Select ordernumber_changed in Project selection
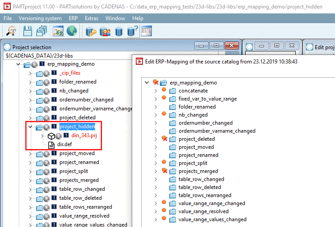Image resolution: width=335 pixels, height=227 pixels. coord(86,100)
